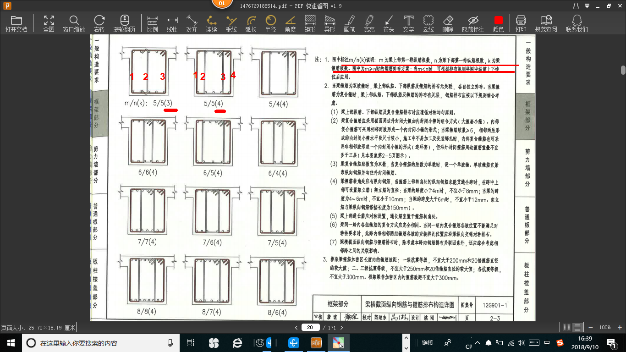
Task: Select the brush 画笔 tool
Action: [349, 23]
